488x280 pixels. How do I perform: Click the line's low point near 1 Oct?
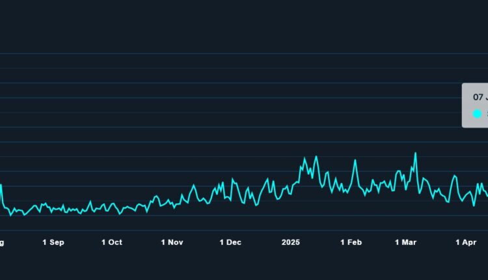(x=119, y=213)
